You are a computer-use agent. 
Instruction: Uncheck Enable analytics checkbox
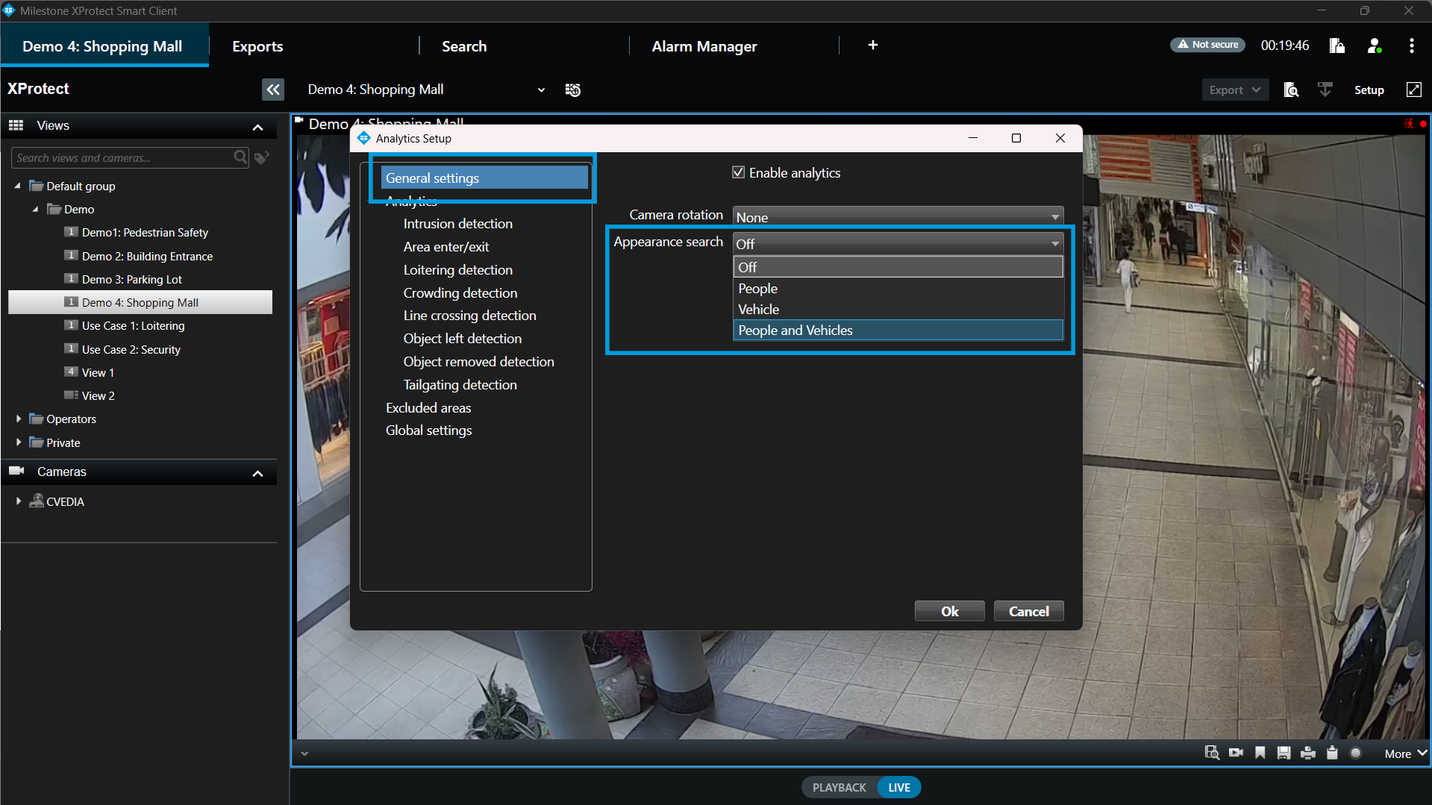(739, 172)
